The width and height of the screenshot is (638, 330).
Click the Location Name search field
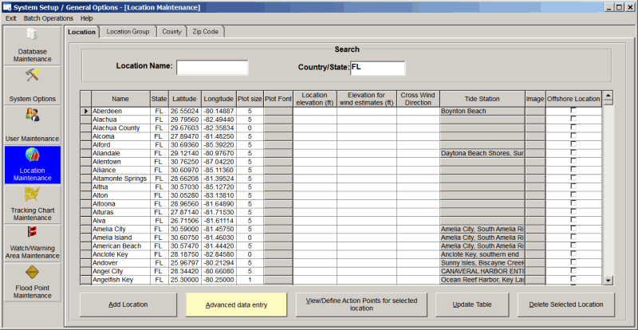pos(211,68)
